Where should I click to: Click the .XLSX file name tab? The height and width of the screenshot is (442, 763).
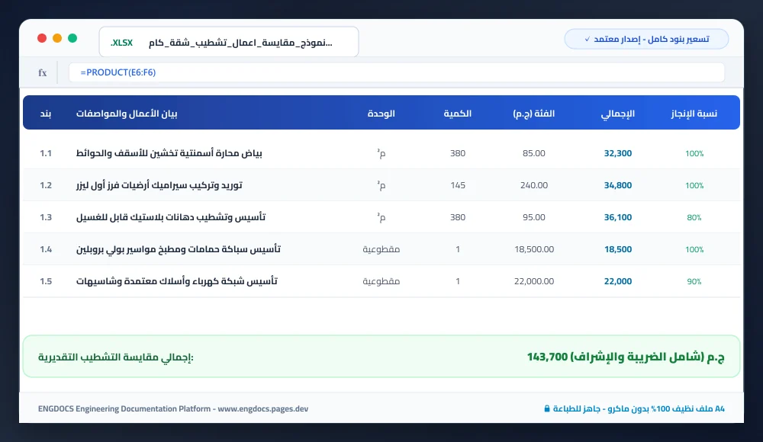click(229, 43)
